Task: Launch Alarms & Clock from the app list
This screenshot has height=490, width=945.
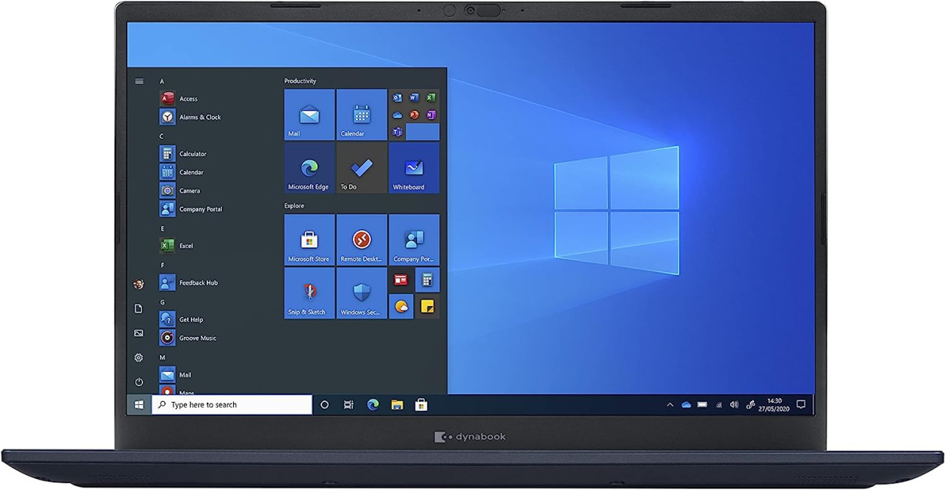Action: point(190,117)
